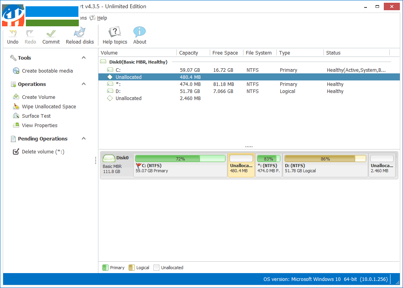The width and height of the screenshot is (403, 288).
Task: Collapse the Pending Operations section
Action: pos(84,138)
